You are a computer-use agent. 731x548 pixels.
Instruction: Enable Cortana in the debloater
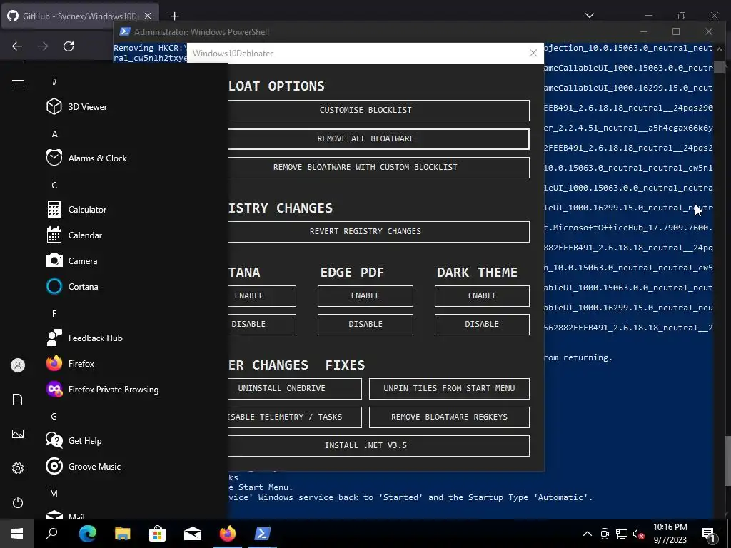(x=262, y=296)
